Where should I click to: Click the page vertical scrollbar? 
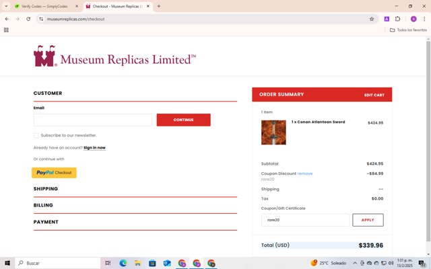click(x=428, y=141)
